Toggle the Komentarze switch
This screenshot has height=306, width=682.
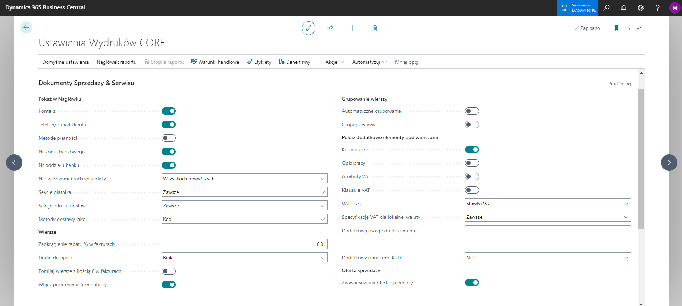click(x=472, y=149)
